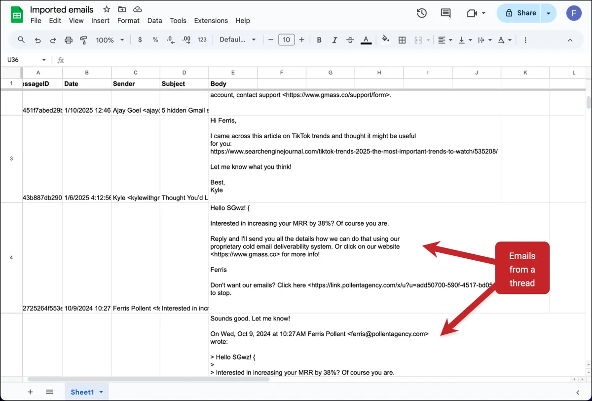This screenshot has width=592, height=401.
Task: Select the Paint format tool
Action: (83, 40)
